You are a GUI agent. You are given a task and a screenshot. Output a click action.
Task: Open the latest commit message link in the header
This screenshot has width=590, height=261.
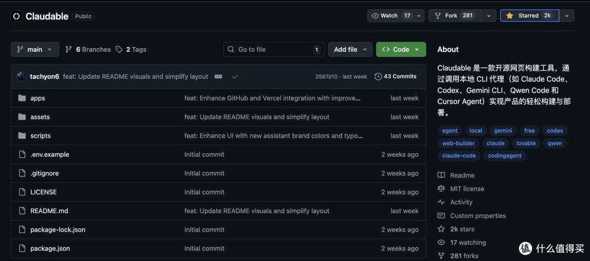click(x=135, y=76)
